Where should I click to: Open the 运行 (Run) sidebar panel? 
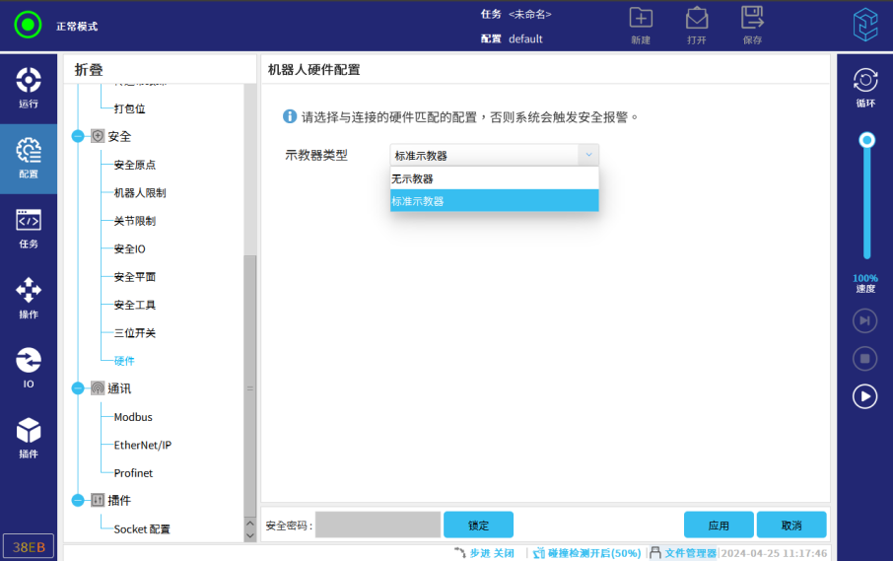pyautogui.click(x=29, y=88)
